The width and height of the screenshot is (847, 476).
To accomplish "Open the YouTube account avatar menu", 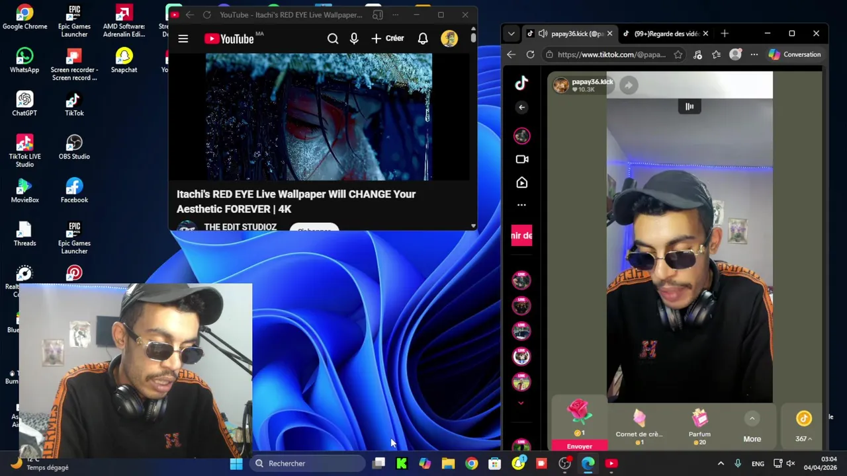I will pyautogui.click(x=449, y=39).
